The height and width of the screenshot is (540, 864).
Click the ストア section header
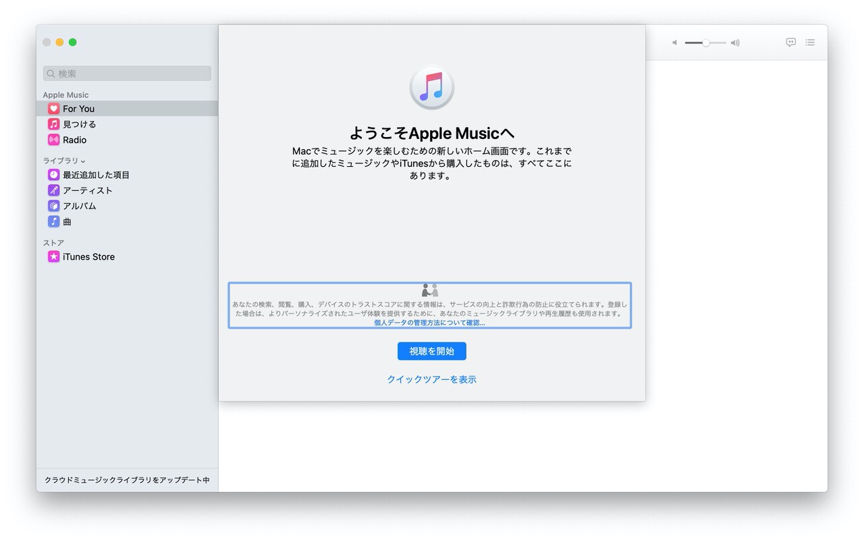pyautogui.click(x=53, y=243)
